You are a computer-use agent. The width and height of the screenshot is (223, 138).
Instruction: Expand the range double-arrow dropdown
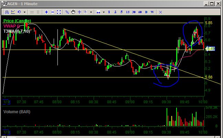(x=104, y=12)
